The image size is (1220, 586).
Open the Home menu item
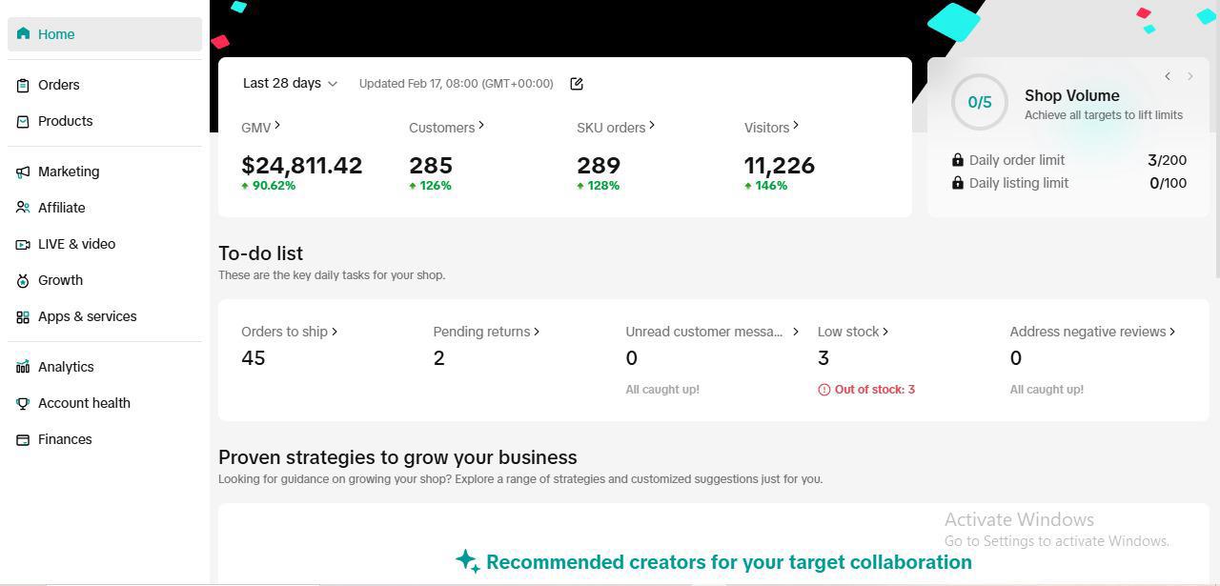click(x=105, y=34)
